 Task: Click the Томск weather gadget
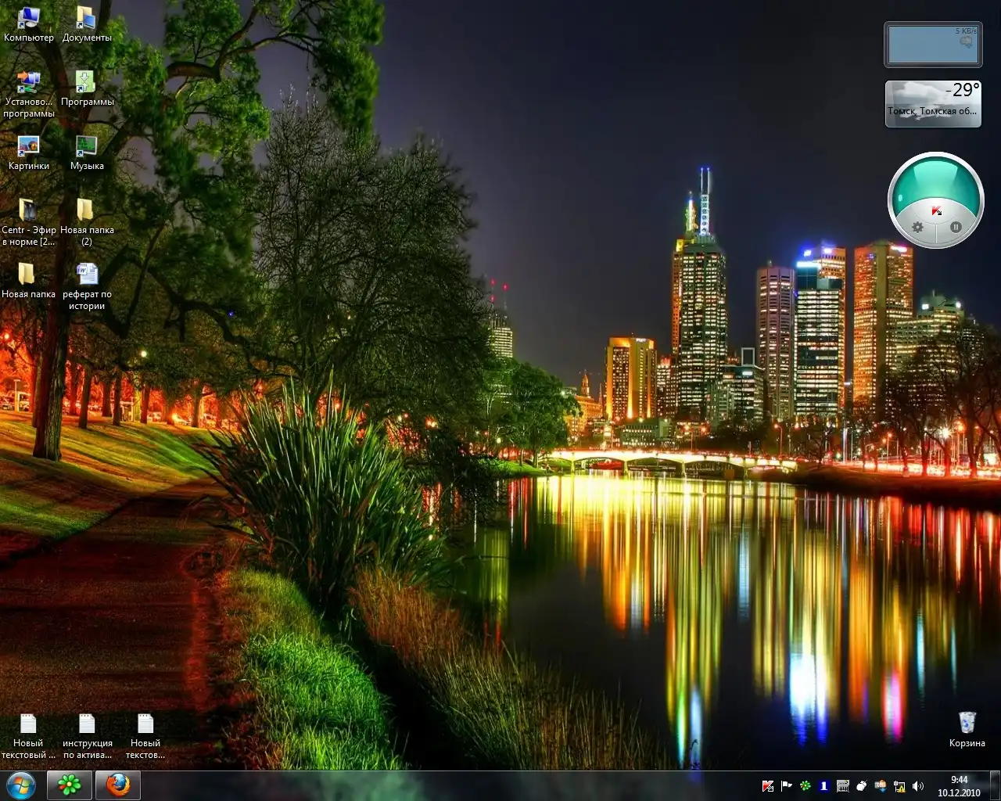[x=933, y=102]
